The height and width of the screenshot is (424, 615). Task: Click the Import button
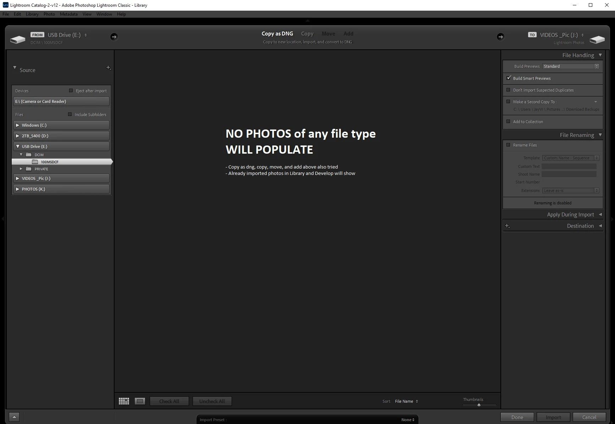point(553,417)
